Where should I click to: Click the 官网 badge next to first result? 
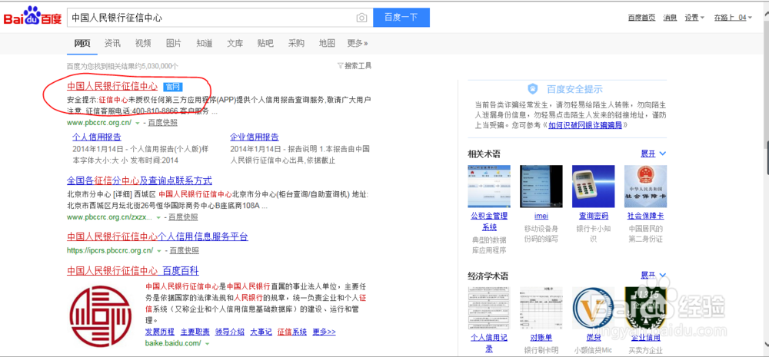(172, 88)
